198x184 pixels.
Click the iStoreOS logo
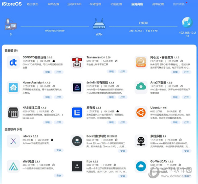12,4
